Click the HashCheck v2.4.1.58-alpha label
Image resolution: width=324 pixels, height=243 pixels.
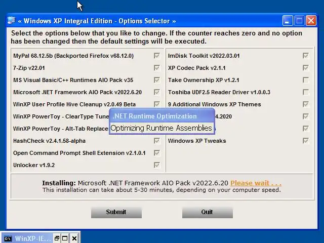click(x=49, y=141)
